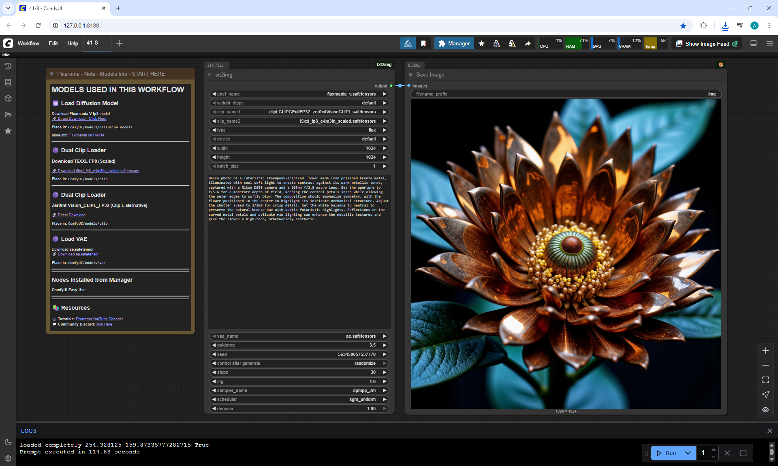
Task: Click the fit view icon
Action: [x=765, y=380]
